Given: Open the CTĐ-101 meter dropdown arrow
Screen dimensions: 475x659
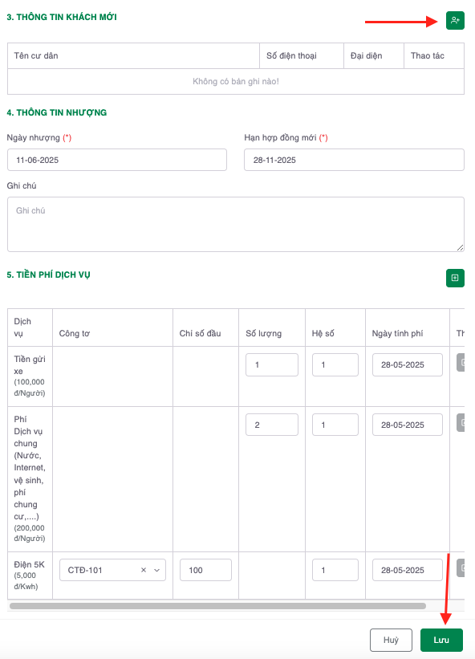Looking at the screenshot, I should point(157,570).
